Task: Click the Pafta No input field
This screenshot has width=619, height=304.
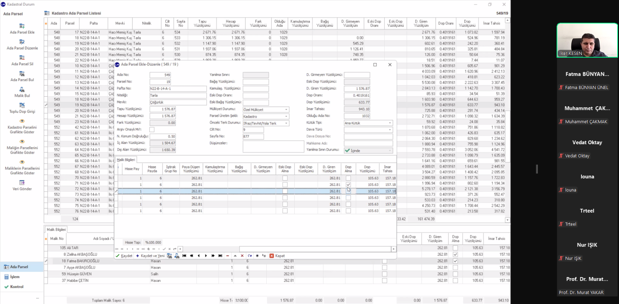Action: (178, 89)
